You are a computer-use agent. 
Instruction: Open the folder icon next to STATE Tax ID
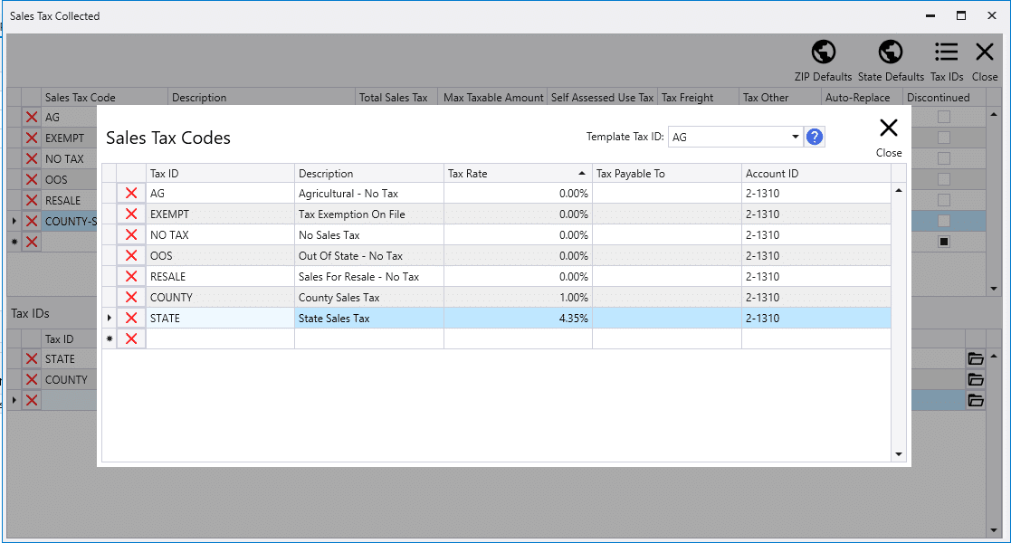click(976, 358)
